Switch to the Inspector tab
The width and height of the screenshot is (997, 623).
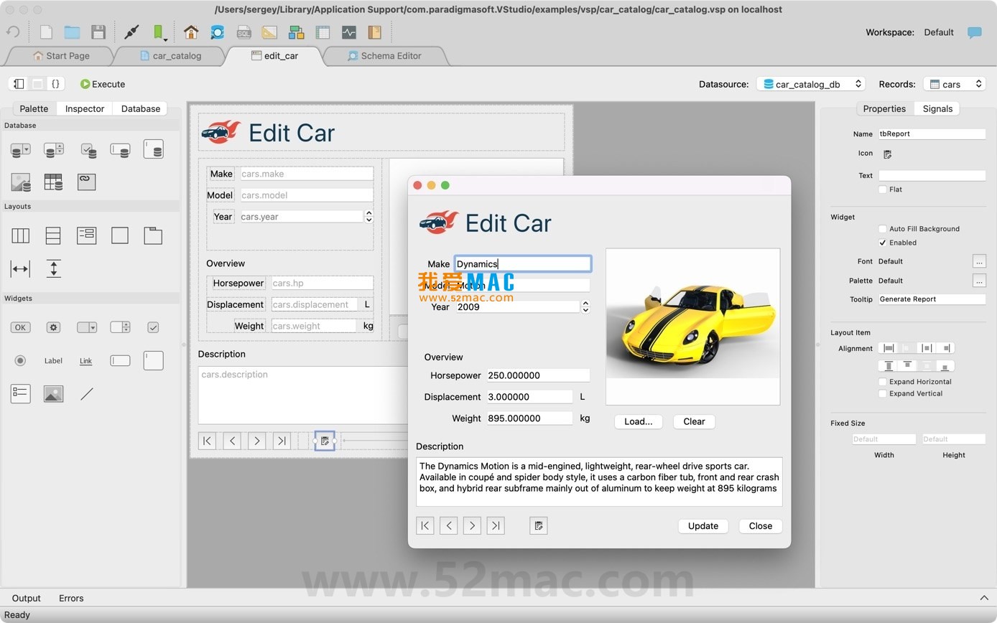(84, 108)
